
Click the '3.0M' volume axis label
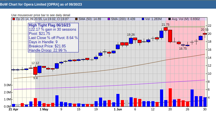[x=7, y=85]
